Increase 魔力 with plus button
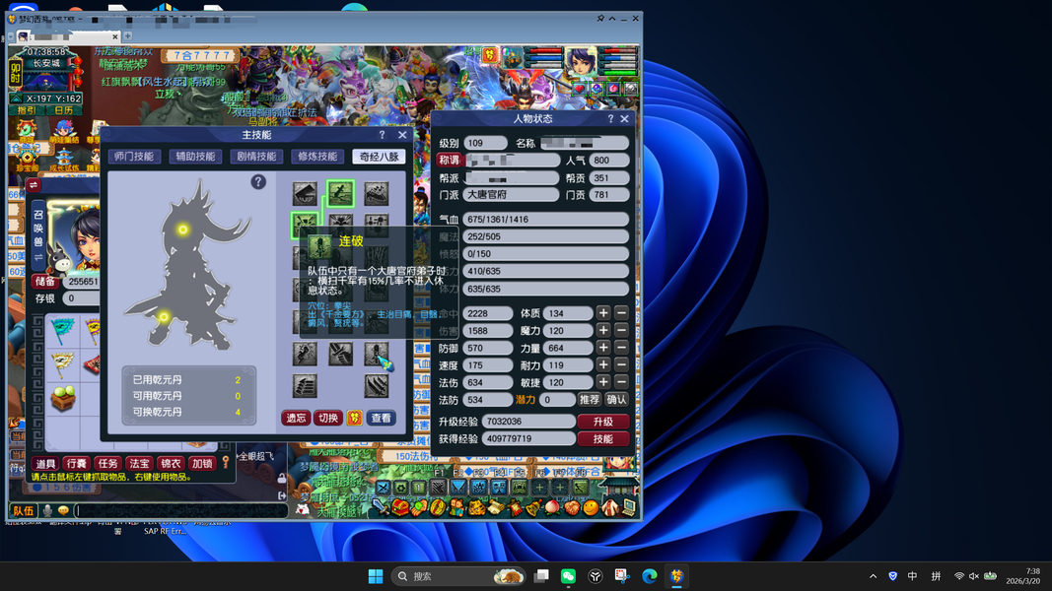 click(x=603, y=330)
